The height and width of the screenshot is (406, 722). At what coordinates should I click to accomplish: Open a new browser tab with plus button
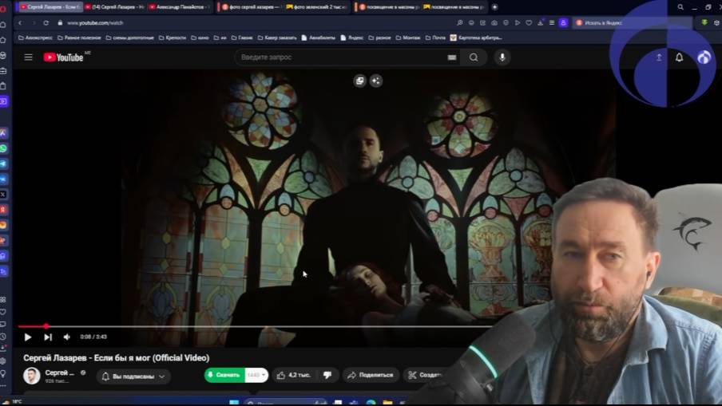[494, 7]
